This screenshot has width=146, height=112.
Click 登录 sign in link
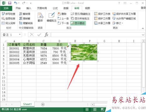[143, 8]
